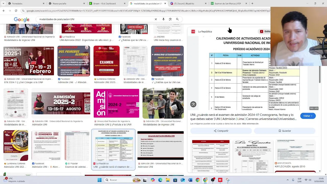This screenshot has width=327, height=184.
Task: Open the ESP LAA language indicator
Action: [300, 180]
